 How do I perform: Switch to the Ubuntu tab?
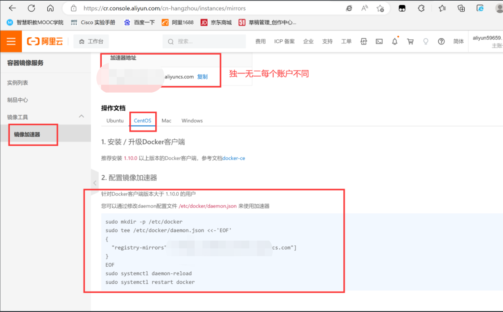pyautogui.click(x=115, y=120)
